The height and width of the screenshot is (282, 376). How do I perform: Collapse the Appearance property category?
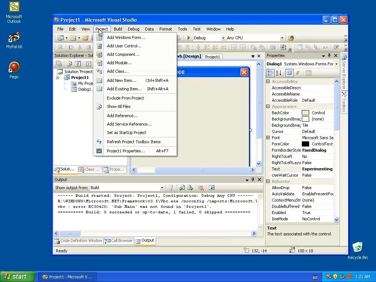point(268,106)
